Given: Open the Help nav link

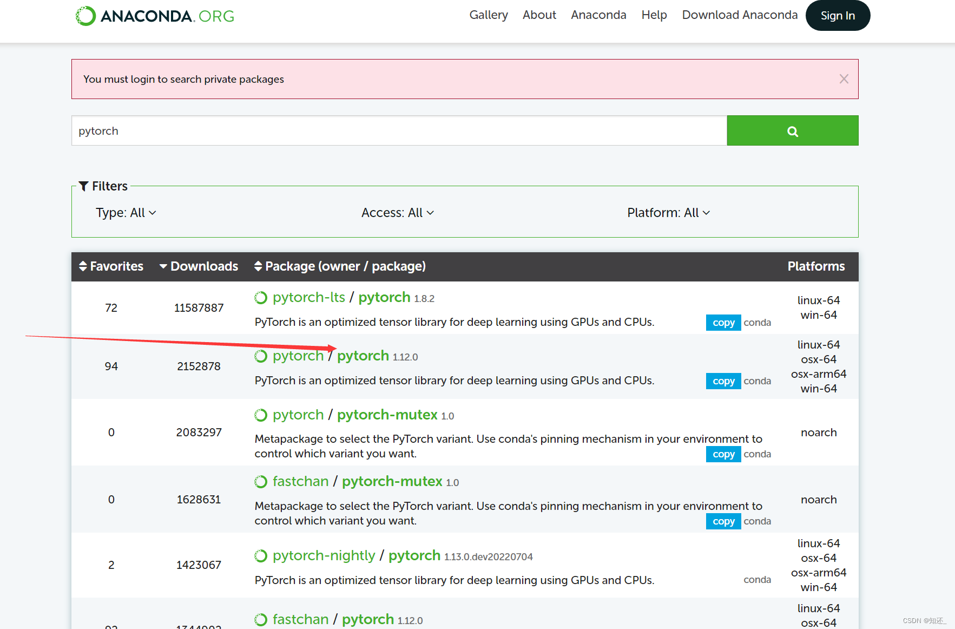Looking at the screenshot, I should pos(654,15).
